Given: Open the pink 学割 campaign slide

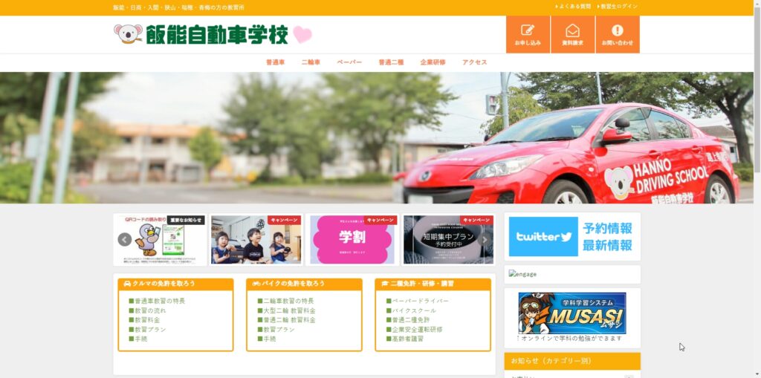Looking at the screenshot, I should [x=352, y=240].
